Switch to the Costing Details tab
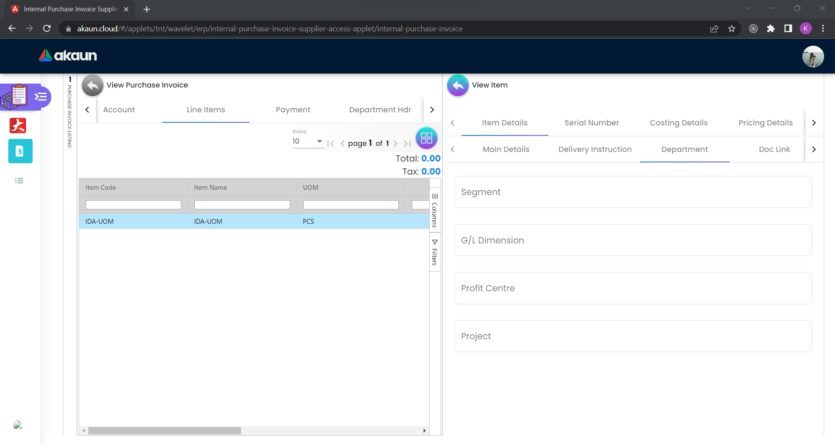 (x=678, y=123)
